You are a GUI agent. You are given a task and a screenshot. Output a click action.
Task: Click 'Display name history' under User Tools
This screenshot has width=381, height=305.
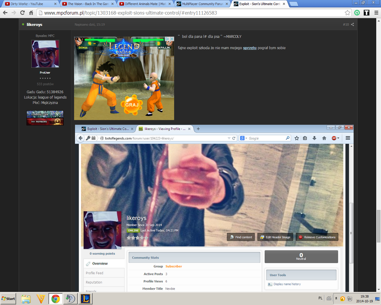287,284
